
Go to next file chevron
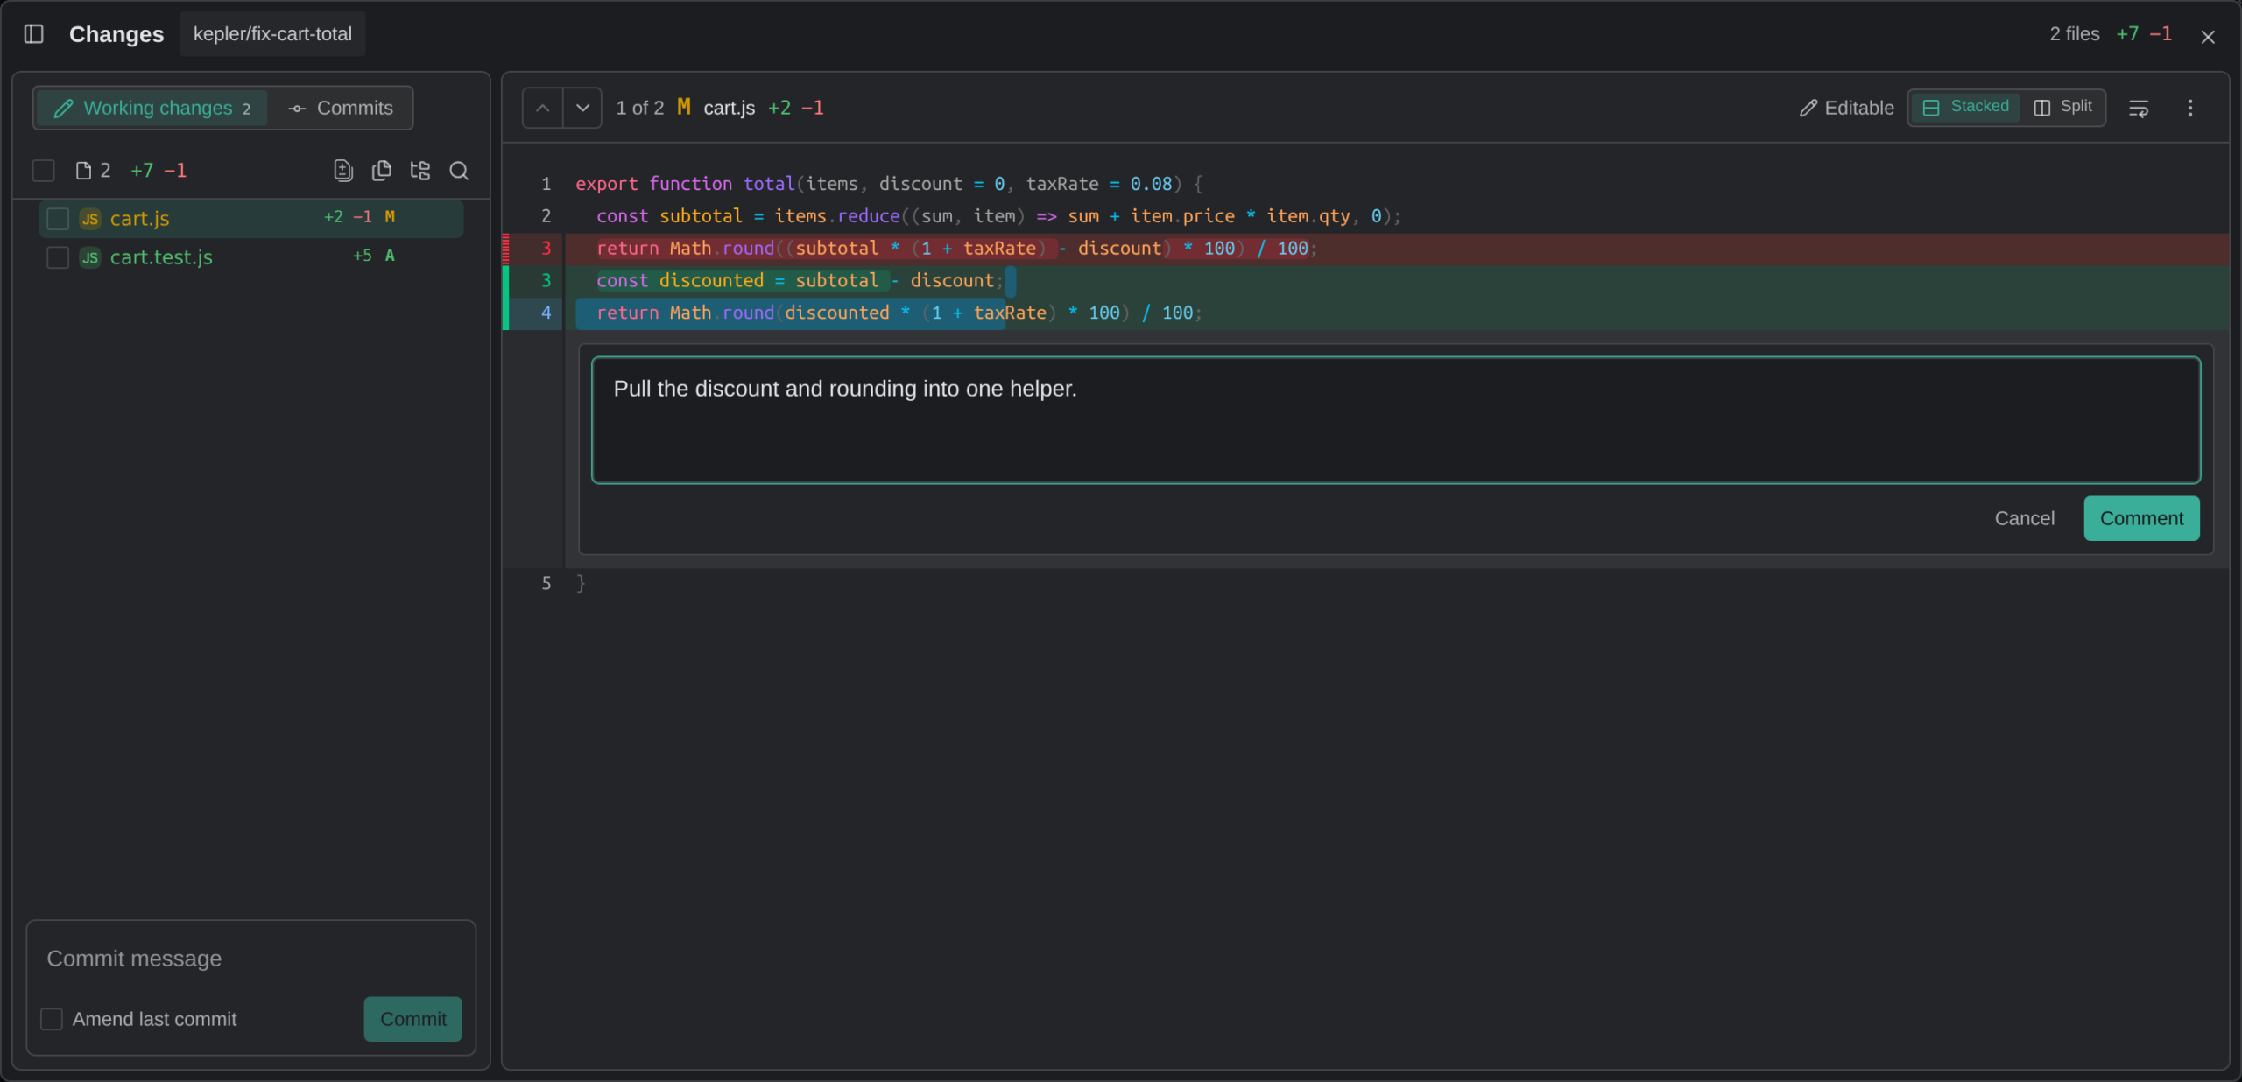[582, 108]
